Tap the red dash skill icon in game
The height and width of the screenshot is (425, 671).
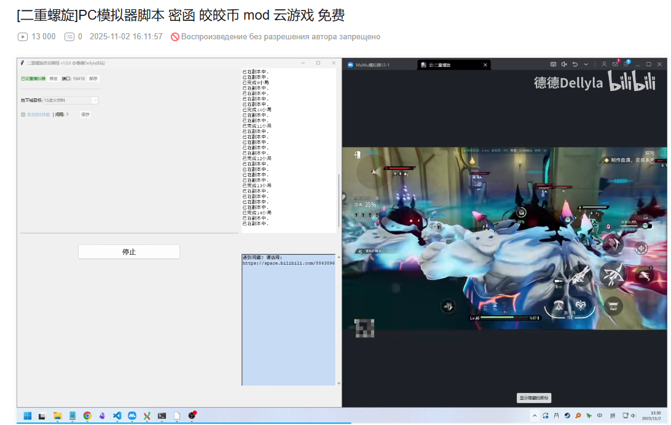pos(645,275)
